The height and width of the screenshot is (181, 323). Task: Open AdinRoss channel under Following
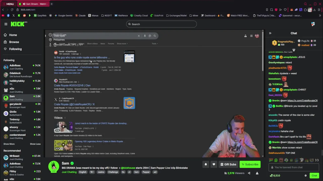(22, 67)
